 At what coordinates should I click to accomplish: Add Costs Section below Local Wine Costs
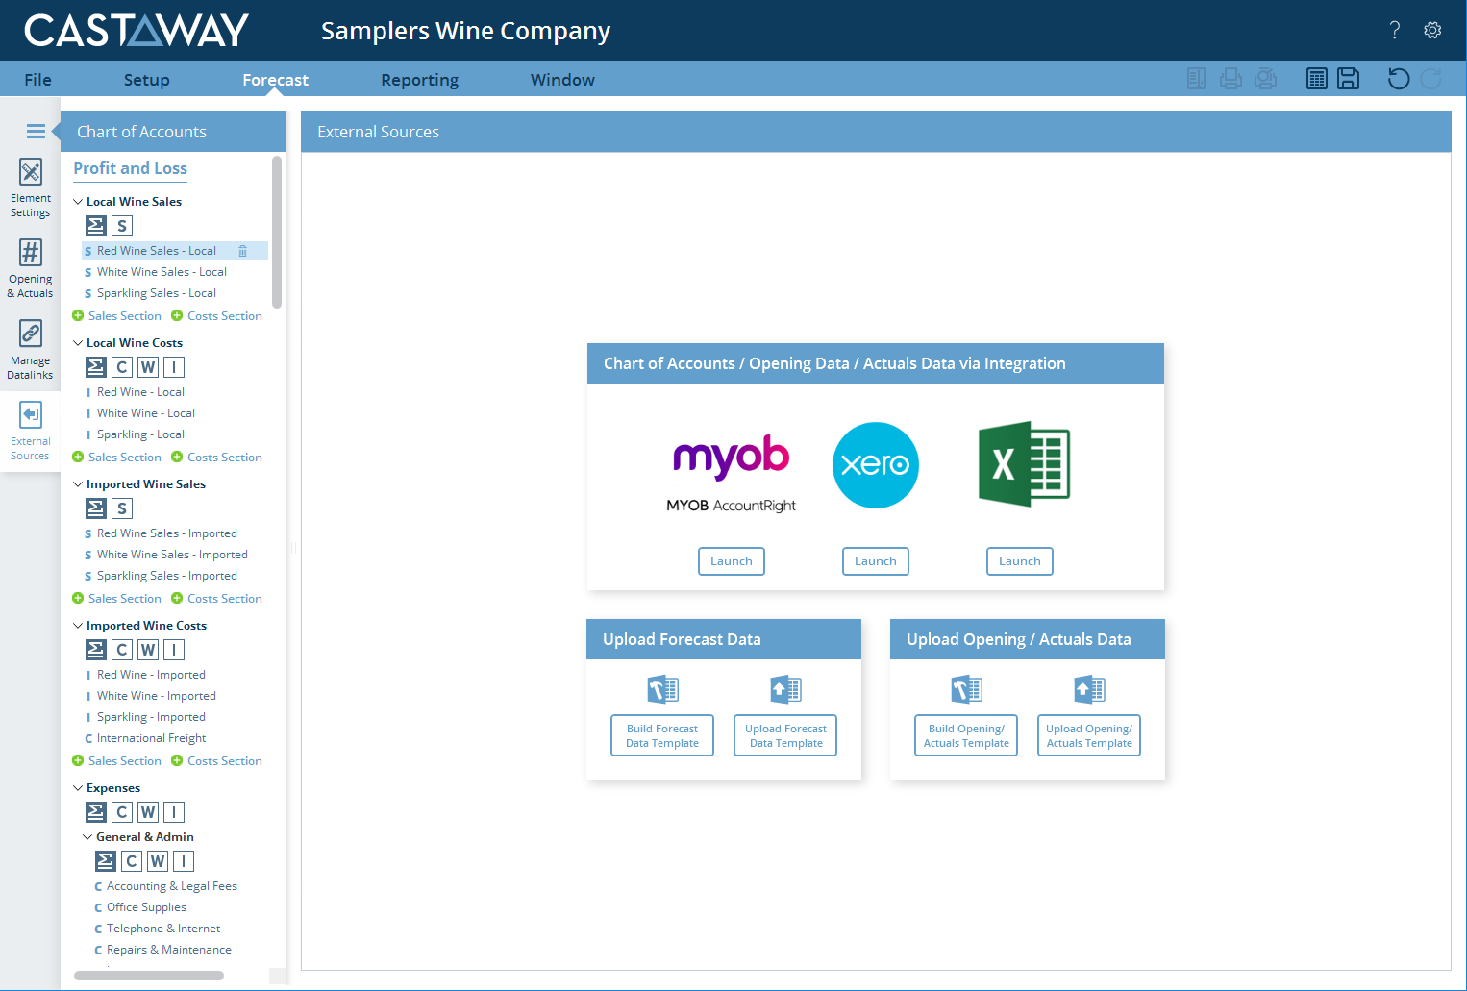pyautogui.click(x=216, y=458)
